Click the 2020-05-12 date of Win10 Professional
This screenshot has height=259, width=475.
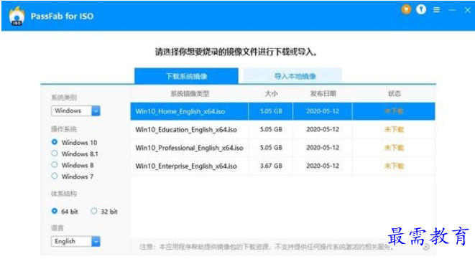tap(323, 148)
